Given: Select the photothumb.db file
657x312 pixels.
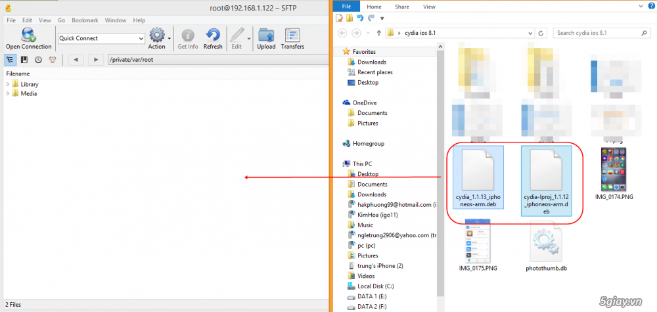Looking at the screenshot, I should [546, 247].
